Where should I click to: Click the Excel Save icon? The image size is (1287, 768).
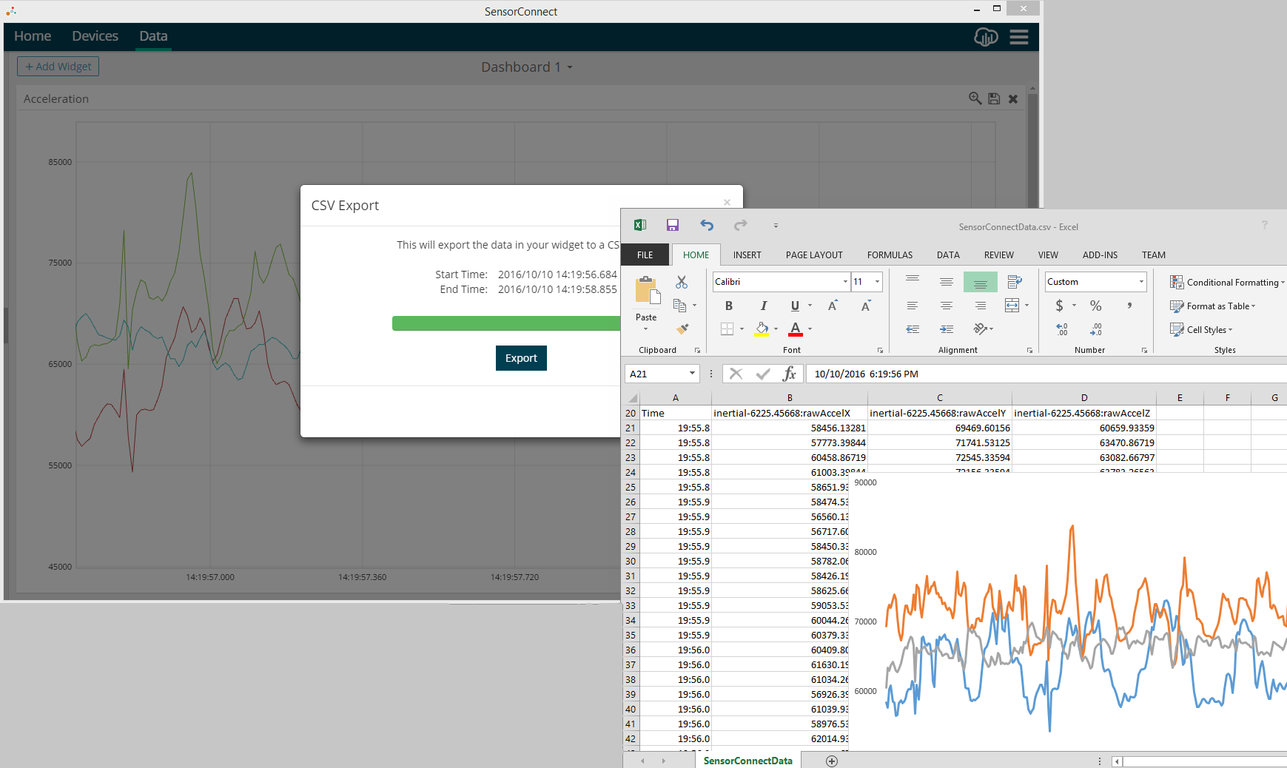[x=672, y=226]
